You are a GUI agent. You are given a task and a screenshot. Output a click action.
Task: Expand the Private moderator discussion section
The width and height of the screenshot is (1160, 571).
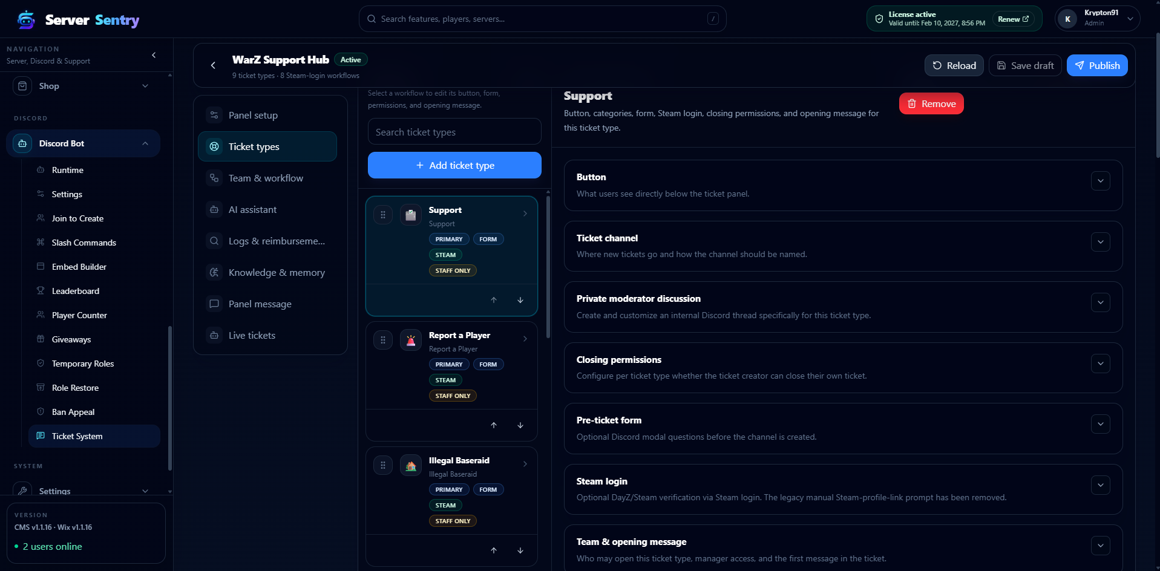(x=1101, y=302)
